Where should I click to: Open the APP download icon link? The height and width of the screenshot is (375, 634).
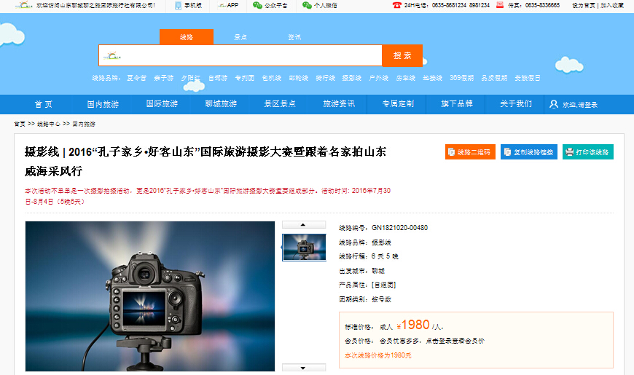(x=222, y=5)
